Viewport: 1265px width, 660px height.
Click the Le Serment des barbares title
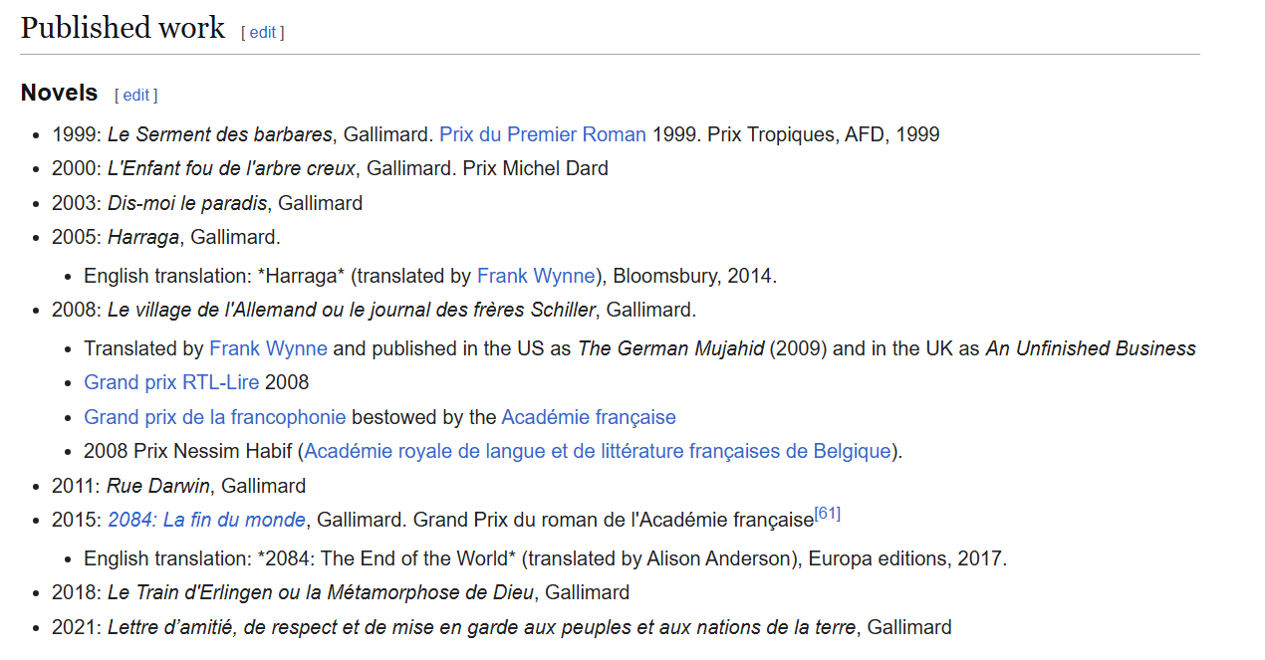(x=220, y=134)
